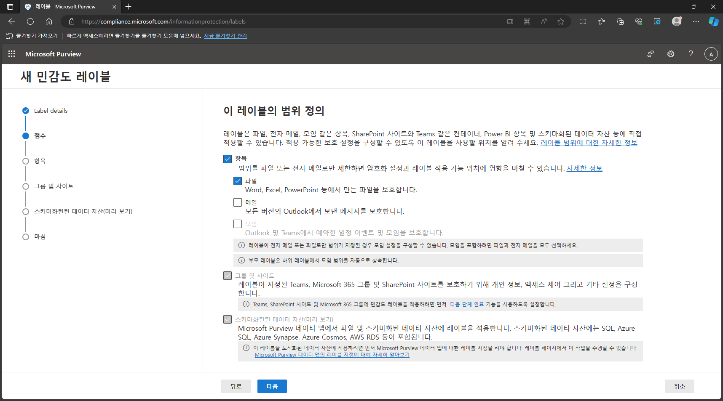The height and width of the screenshot is (401, 723).
Task: Click the 다음 button
Action: 272,386
